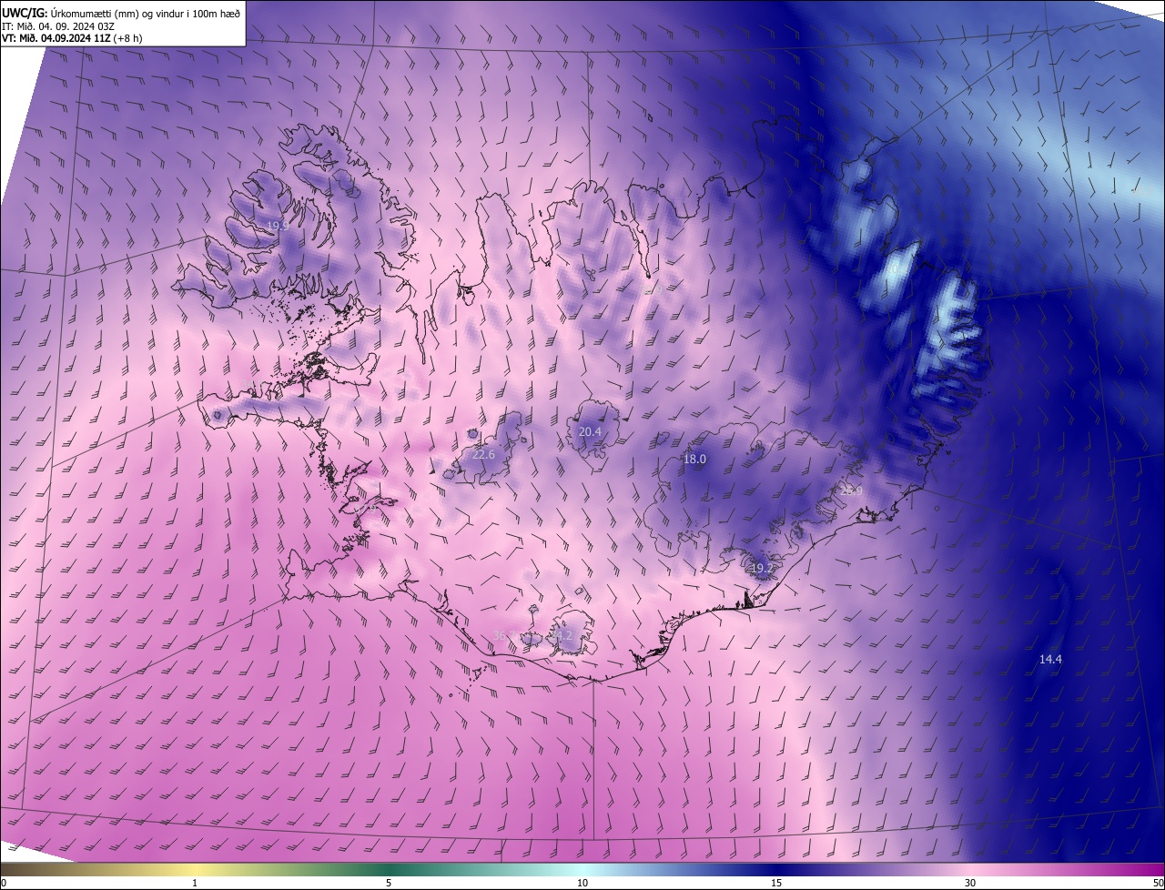Viewport: 1165px width, 890px height.
Task: Click the 22.6 value label on the map
Action: (483, 455)
